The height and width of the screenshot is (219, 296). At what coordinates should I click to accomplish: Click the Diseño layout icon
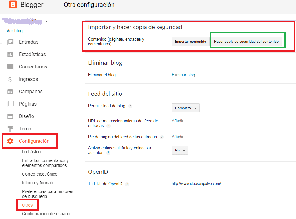[10, 116]
